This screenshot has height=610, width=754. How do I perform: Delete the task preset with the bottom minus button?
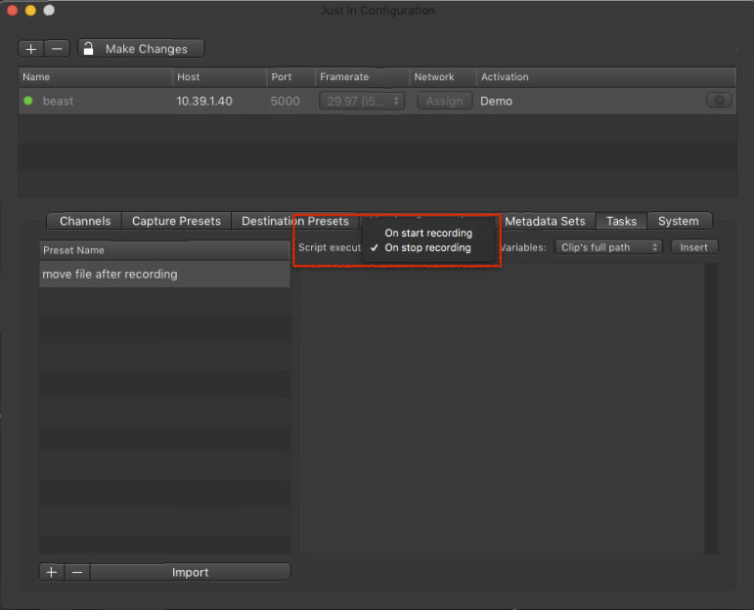[77, 572]
